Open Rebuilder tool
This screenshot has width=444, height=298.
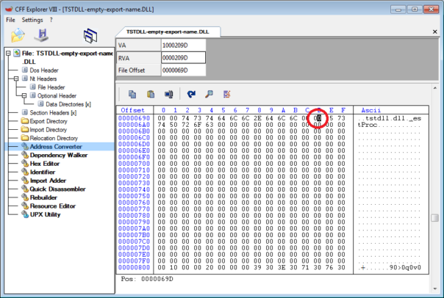click(43, 197)
